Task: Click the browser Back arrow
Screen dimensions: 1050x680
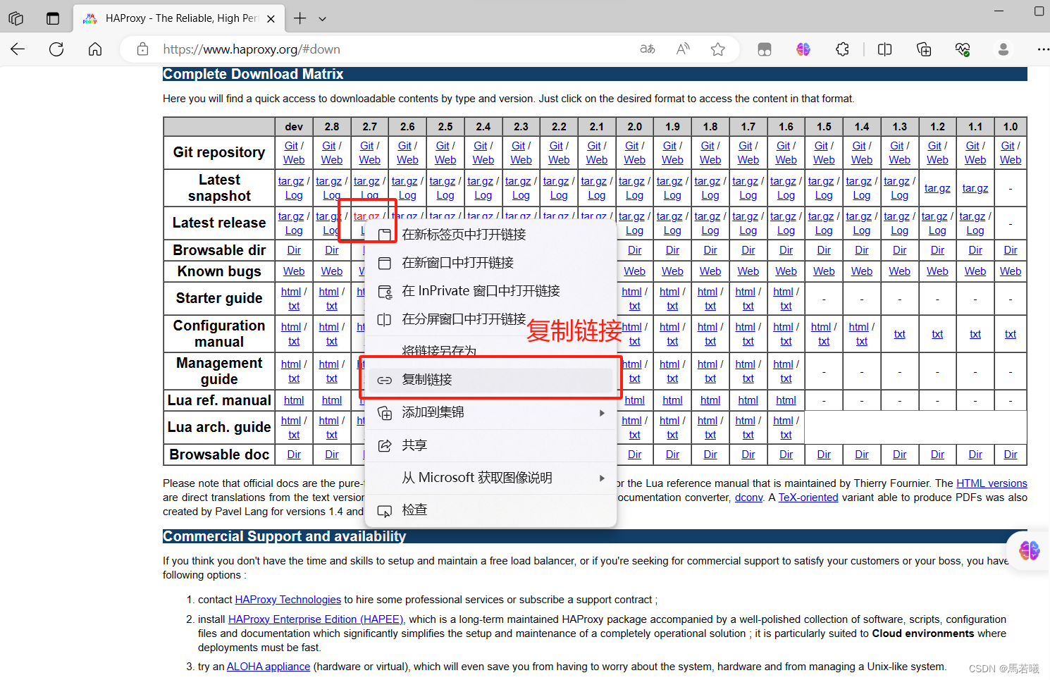Action: [x=18, y=49]
